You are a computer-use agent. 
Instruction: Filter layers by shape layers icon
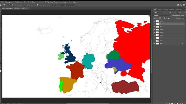178,12
